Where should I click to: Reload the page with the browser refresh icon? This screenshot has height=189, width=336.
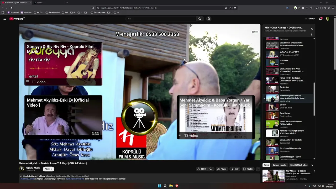11,8
